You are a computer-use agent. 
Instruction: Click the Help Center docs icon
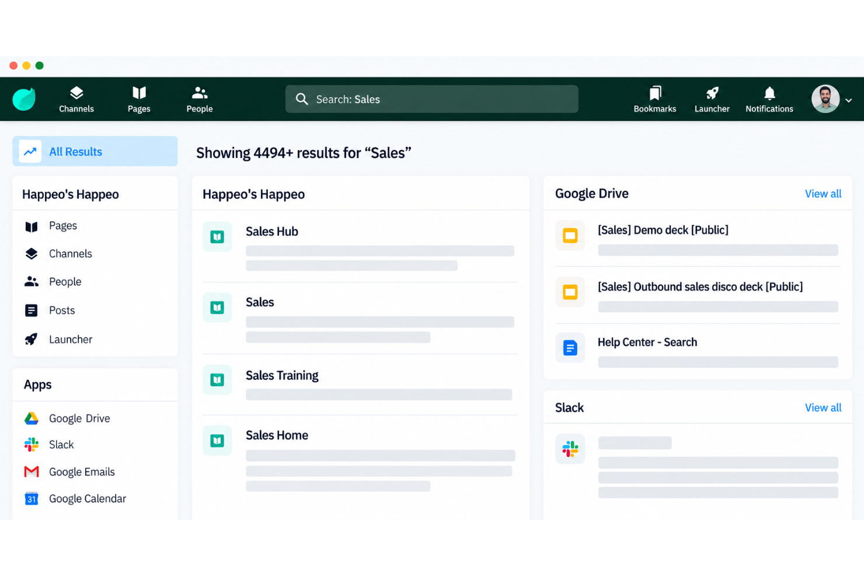pos(570,348)
